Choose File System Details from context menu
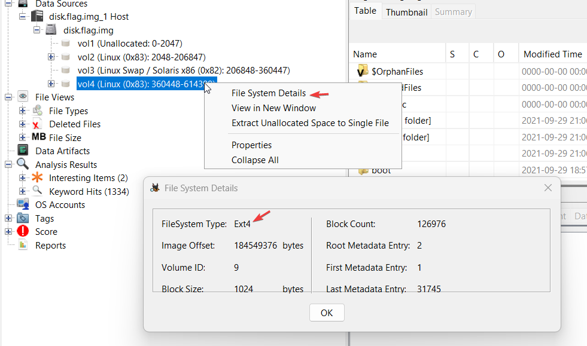The height and width of the screenshot is (346, 587). pyautogui.click(x=268, y=93)
